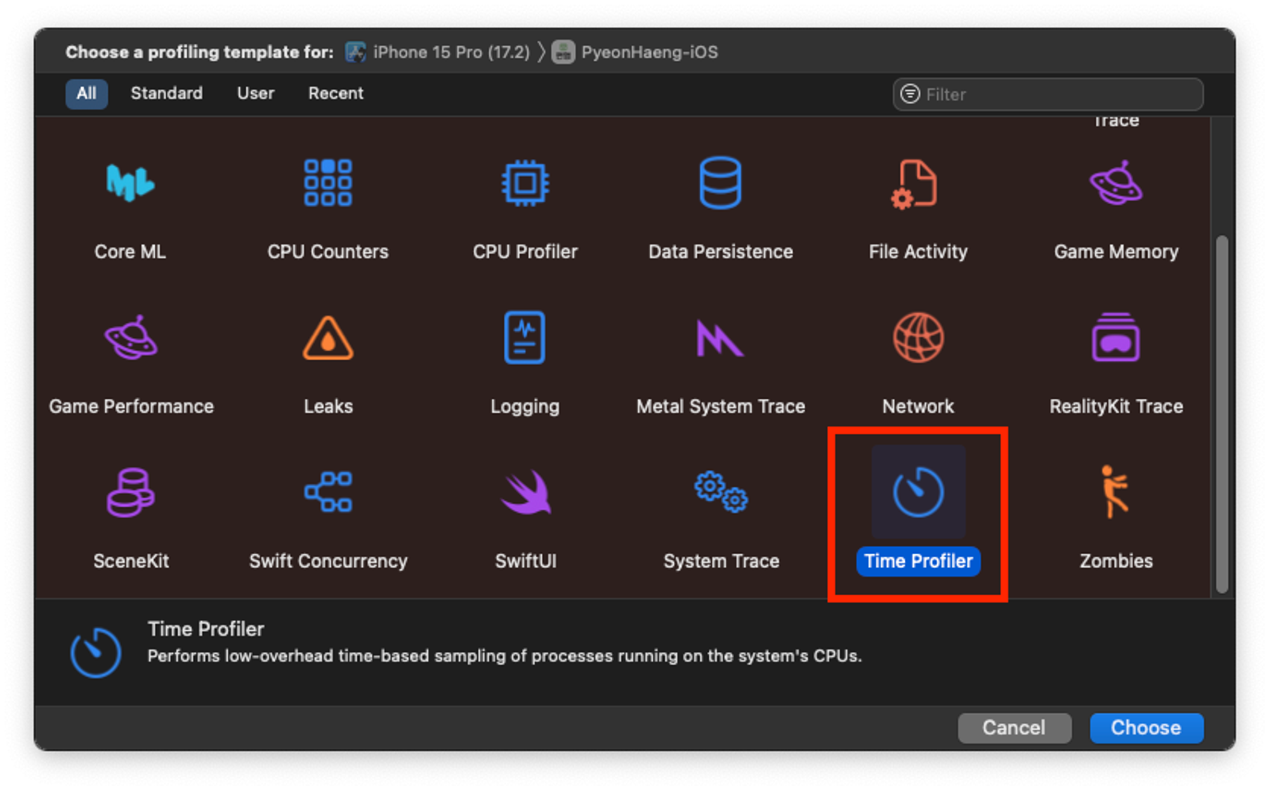Click the Core ML label
The width and height of the screenshot is (1269, 790).
130,252
